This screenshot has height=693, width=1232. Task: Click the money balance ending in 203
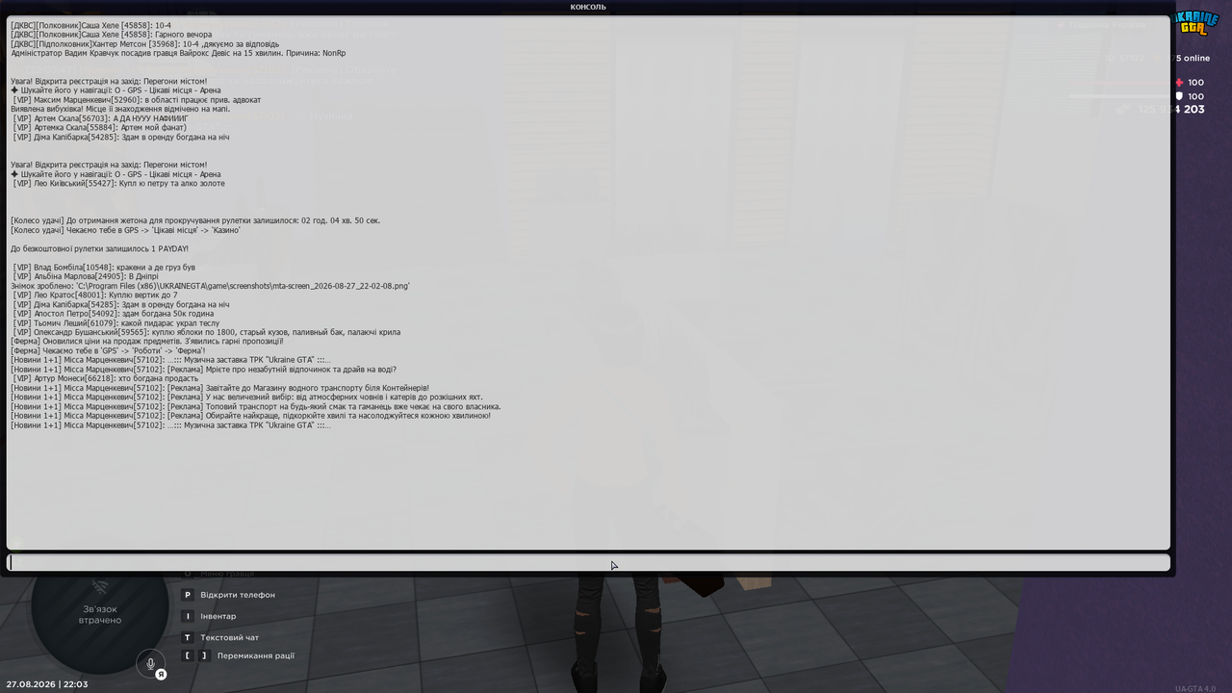(x=1171, y=110)
